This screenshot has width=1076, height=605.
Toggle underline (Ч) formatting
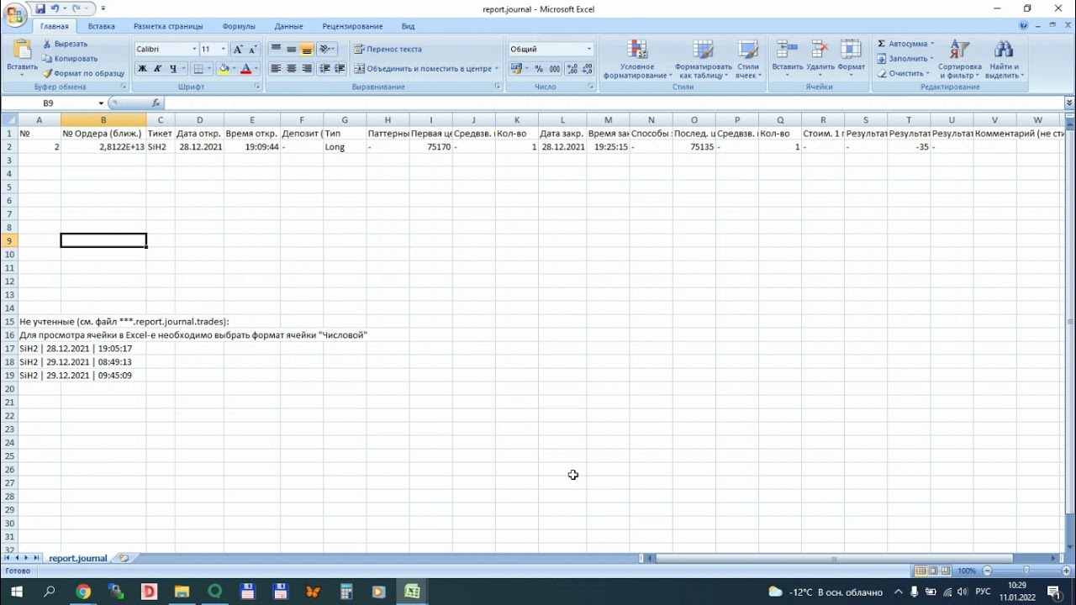click(x=173, y=69)
